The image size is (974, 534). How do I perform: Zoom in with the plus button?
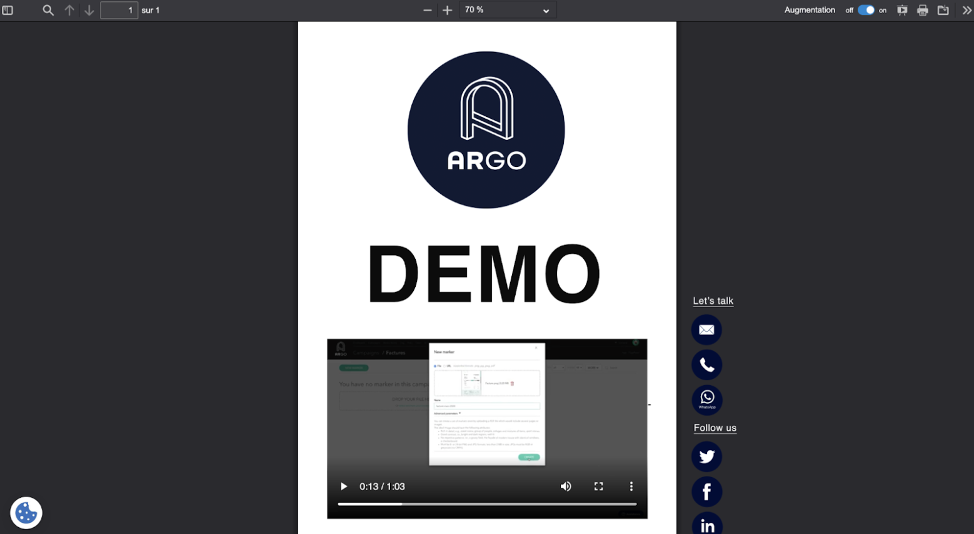click(x=447, y=10)
